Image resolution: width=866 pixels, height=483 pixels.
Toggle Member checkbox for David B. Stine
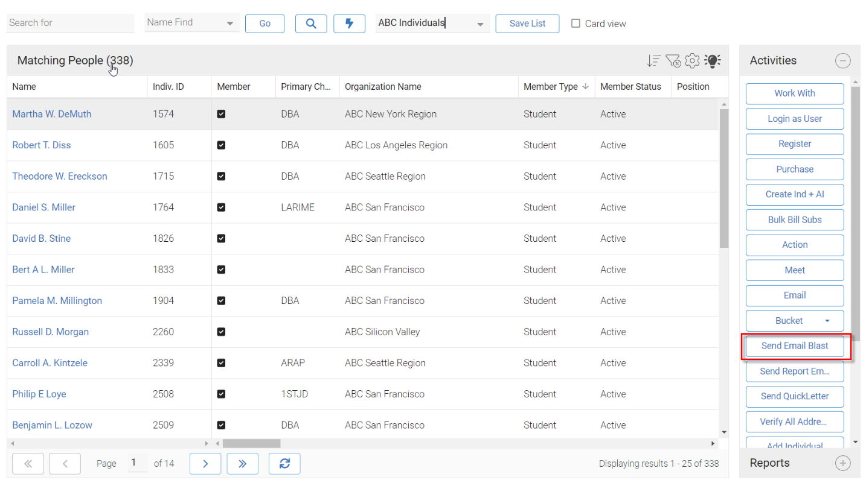pos(221,238)
